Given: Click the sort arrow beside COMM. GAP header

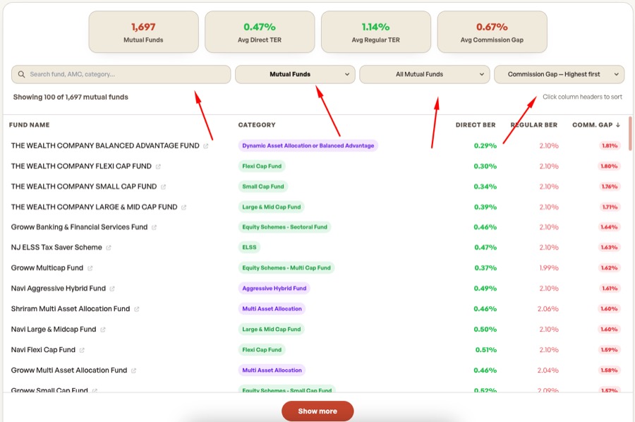Looking at the screenshot, I should click(x=617, y=125).
